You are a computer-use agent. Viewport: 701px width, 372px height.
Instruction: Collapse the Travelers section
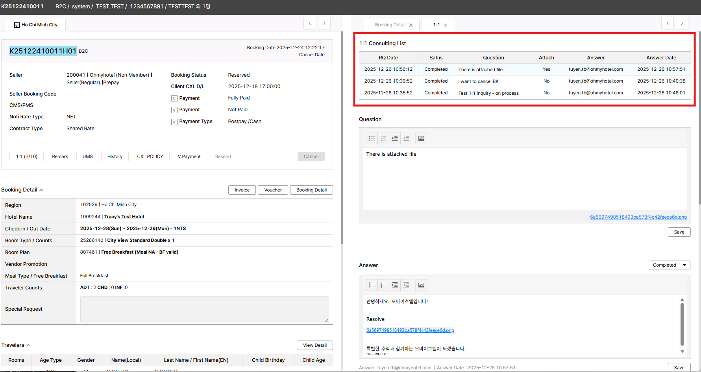28,345
